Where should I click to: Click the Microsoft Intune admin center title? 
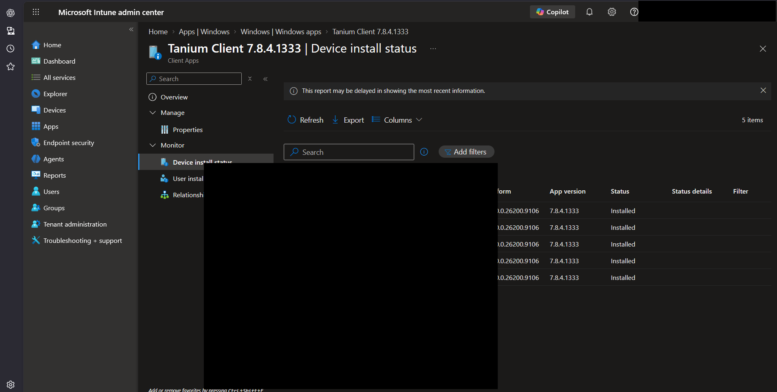[111, 12]
